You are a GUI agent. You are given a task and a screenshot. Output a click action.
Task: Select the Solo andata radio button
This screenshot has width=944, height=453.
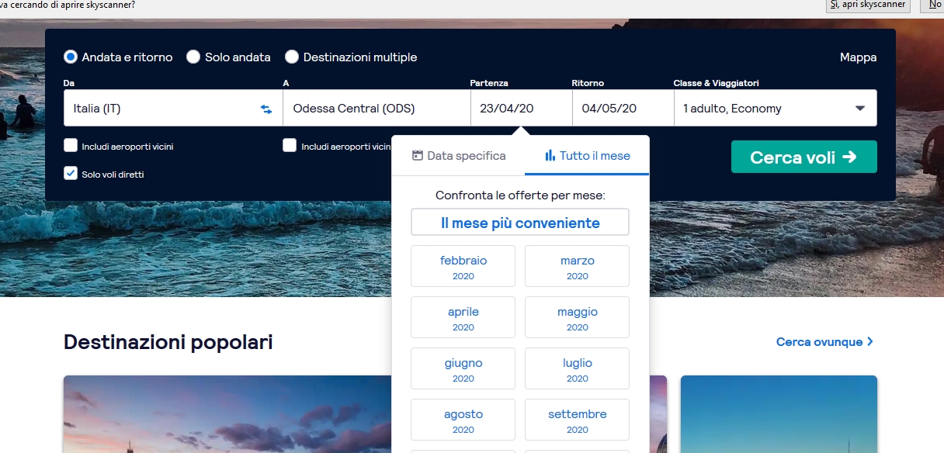[x=193, y=57]
